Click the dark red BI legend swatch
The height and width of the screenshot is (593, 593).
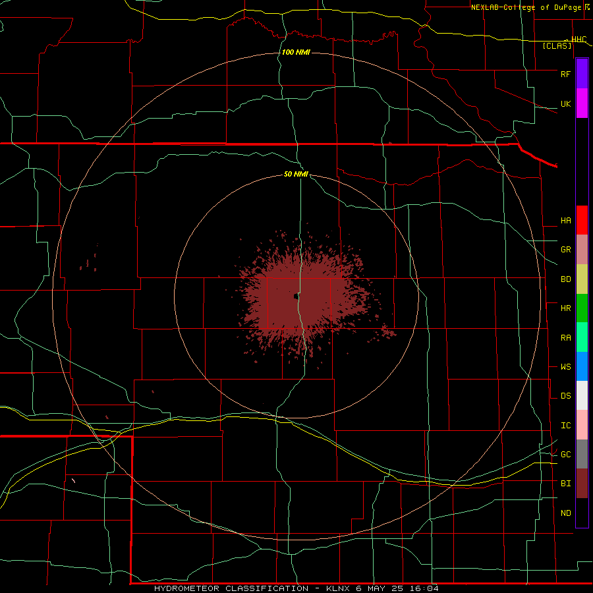[582, 484]
